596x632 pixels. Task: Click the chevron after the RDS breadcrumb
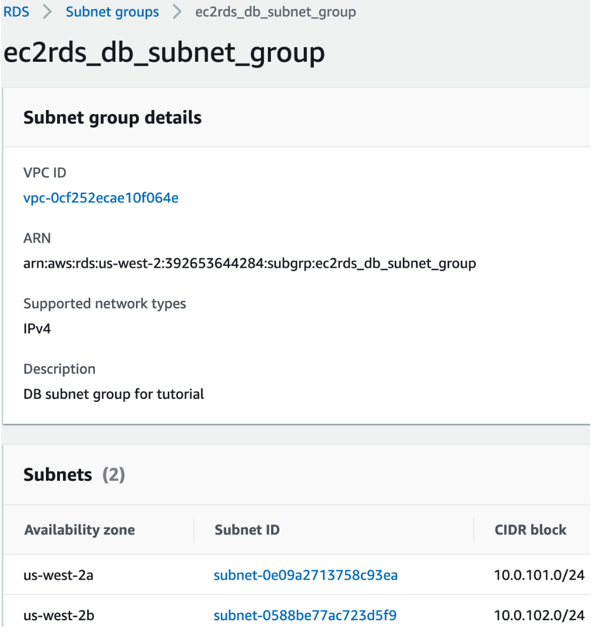click(47, 12)
